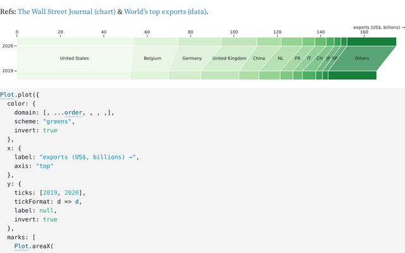Open The Wall Street Journal (chart) link
This screenshot has width=405, height=253.
[x=66, y=11]
